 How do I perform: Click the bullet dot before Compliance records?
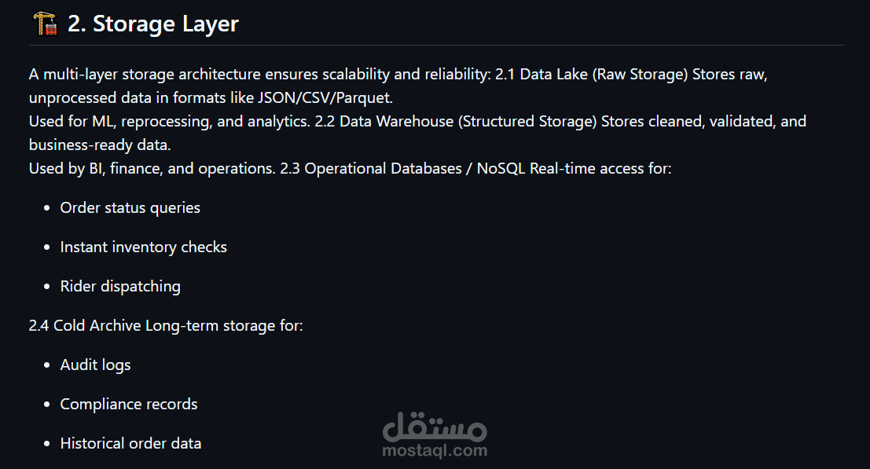point(44,405)
